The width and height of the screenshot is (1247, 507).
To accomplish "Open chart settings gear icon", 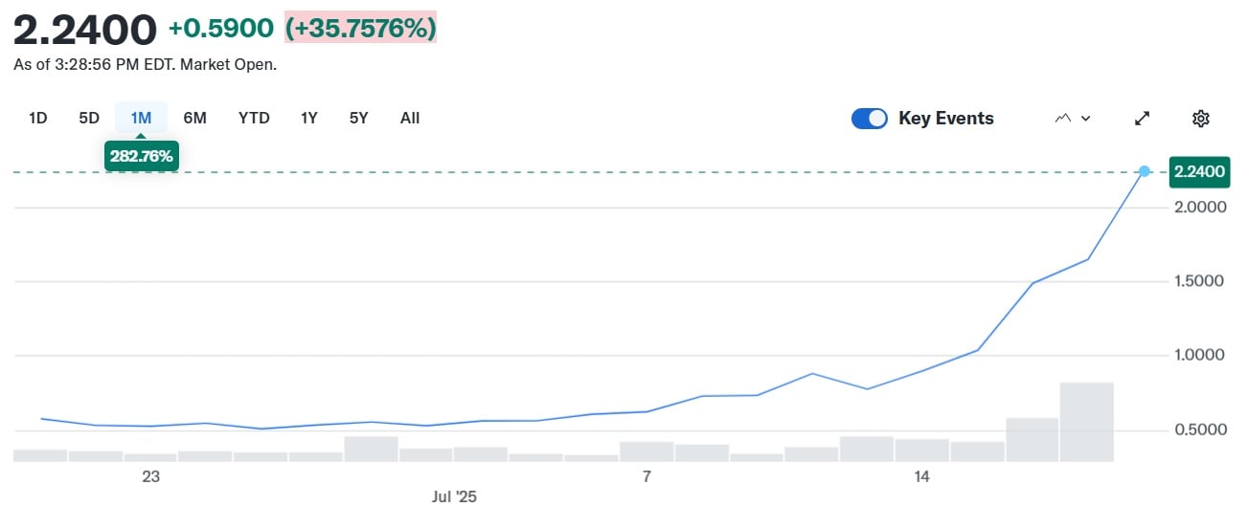I will click(x=1201, y=119).
